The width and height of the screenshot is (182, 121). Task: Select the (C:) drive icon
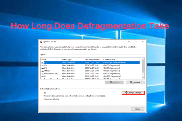42,62
